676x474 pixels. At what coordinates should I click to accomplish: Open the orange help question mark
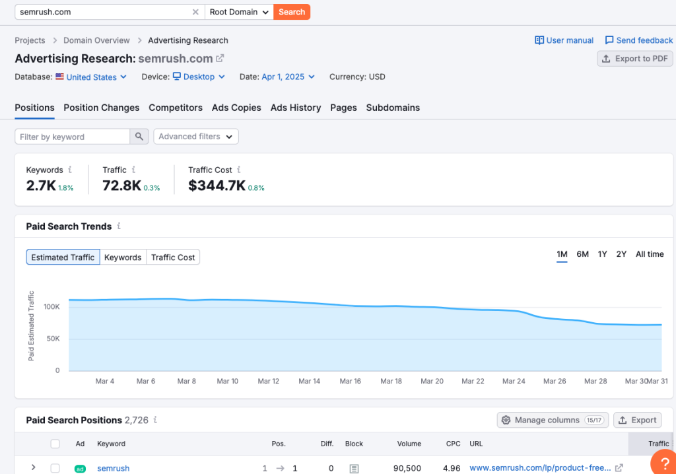664,463
